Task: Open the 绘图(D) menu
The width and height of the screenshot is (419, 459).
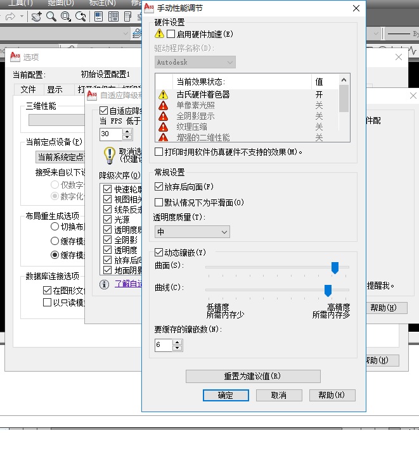Action: pyautogui.click(x=61, y=3)
